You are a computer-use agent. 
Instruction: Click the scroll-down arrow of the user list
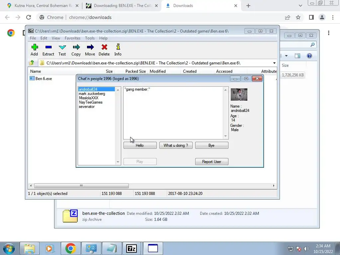tap(118, 162)
